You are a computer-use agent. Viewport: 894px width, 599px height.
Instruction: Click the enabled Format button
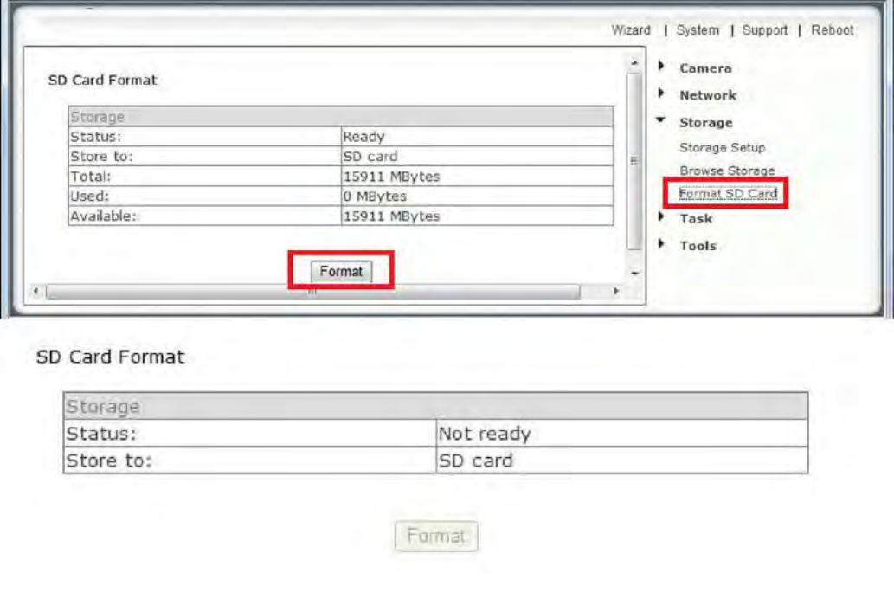click(341, 272)
